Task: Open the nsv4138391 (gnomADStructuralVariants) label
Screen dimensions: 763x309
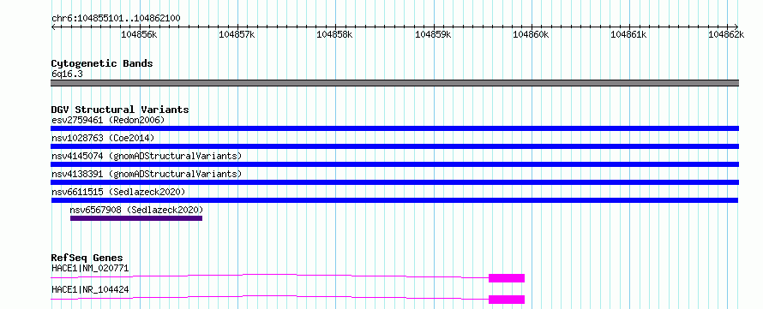Action: 147,174
